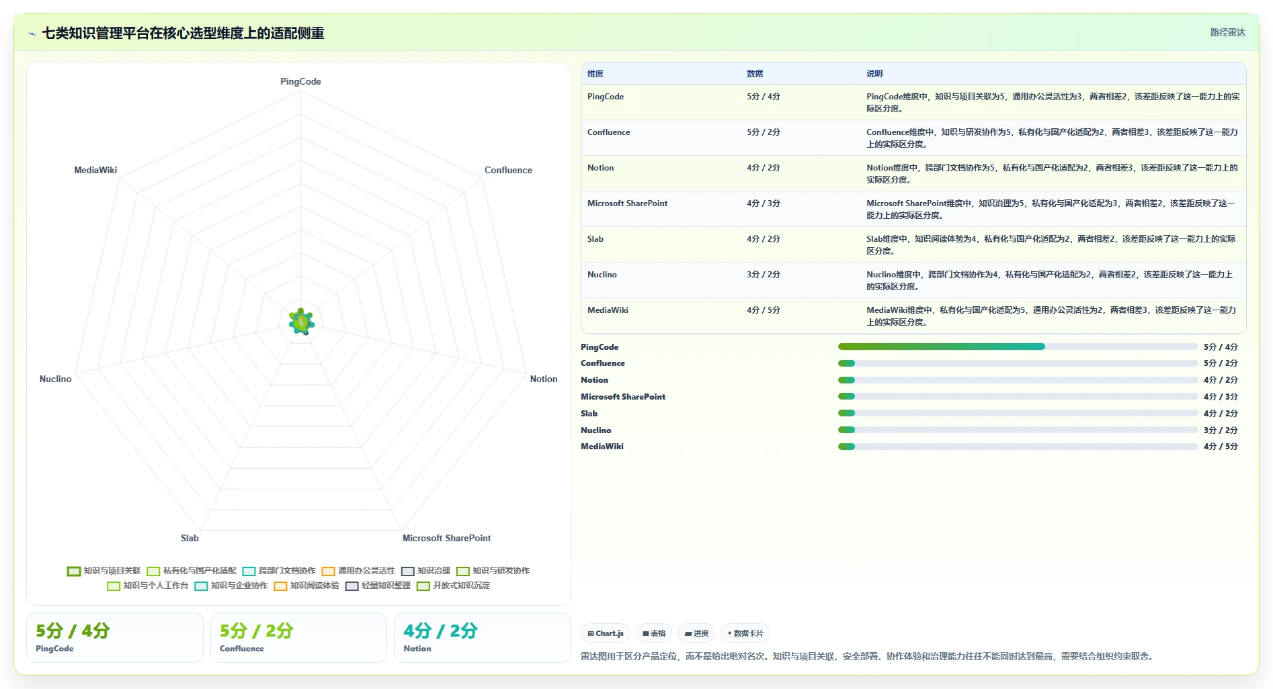Select the Microsoft SharePoint cell in the table

click(x=627, y=203)
